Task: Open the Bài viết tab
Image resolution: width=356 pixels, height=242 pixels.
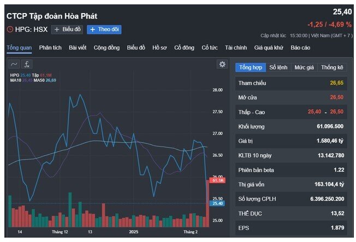Action: pos(78,48)
